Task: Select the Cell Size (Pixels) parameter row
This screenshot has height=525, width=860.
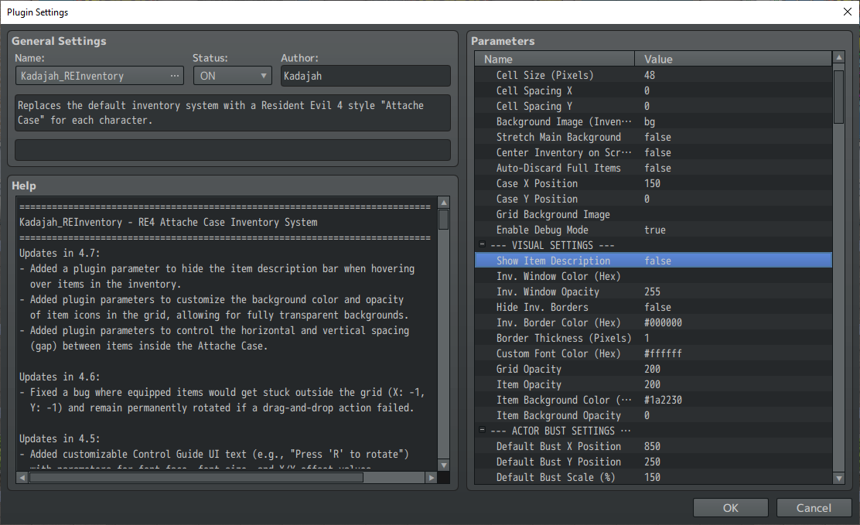Action: pyautogui.click(x=654, y=75)
